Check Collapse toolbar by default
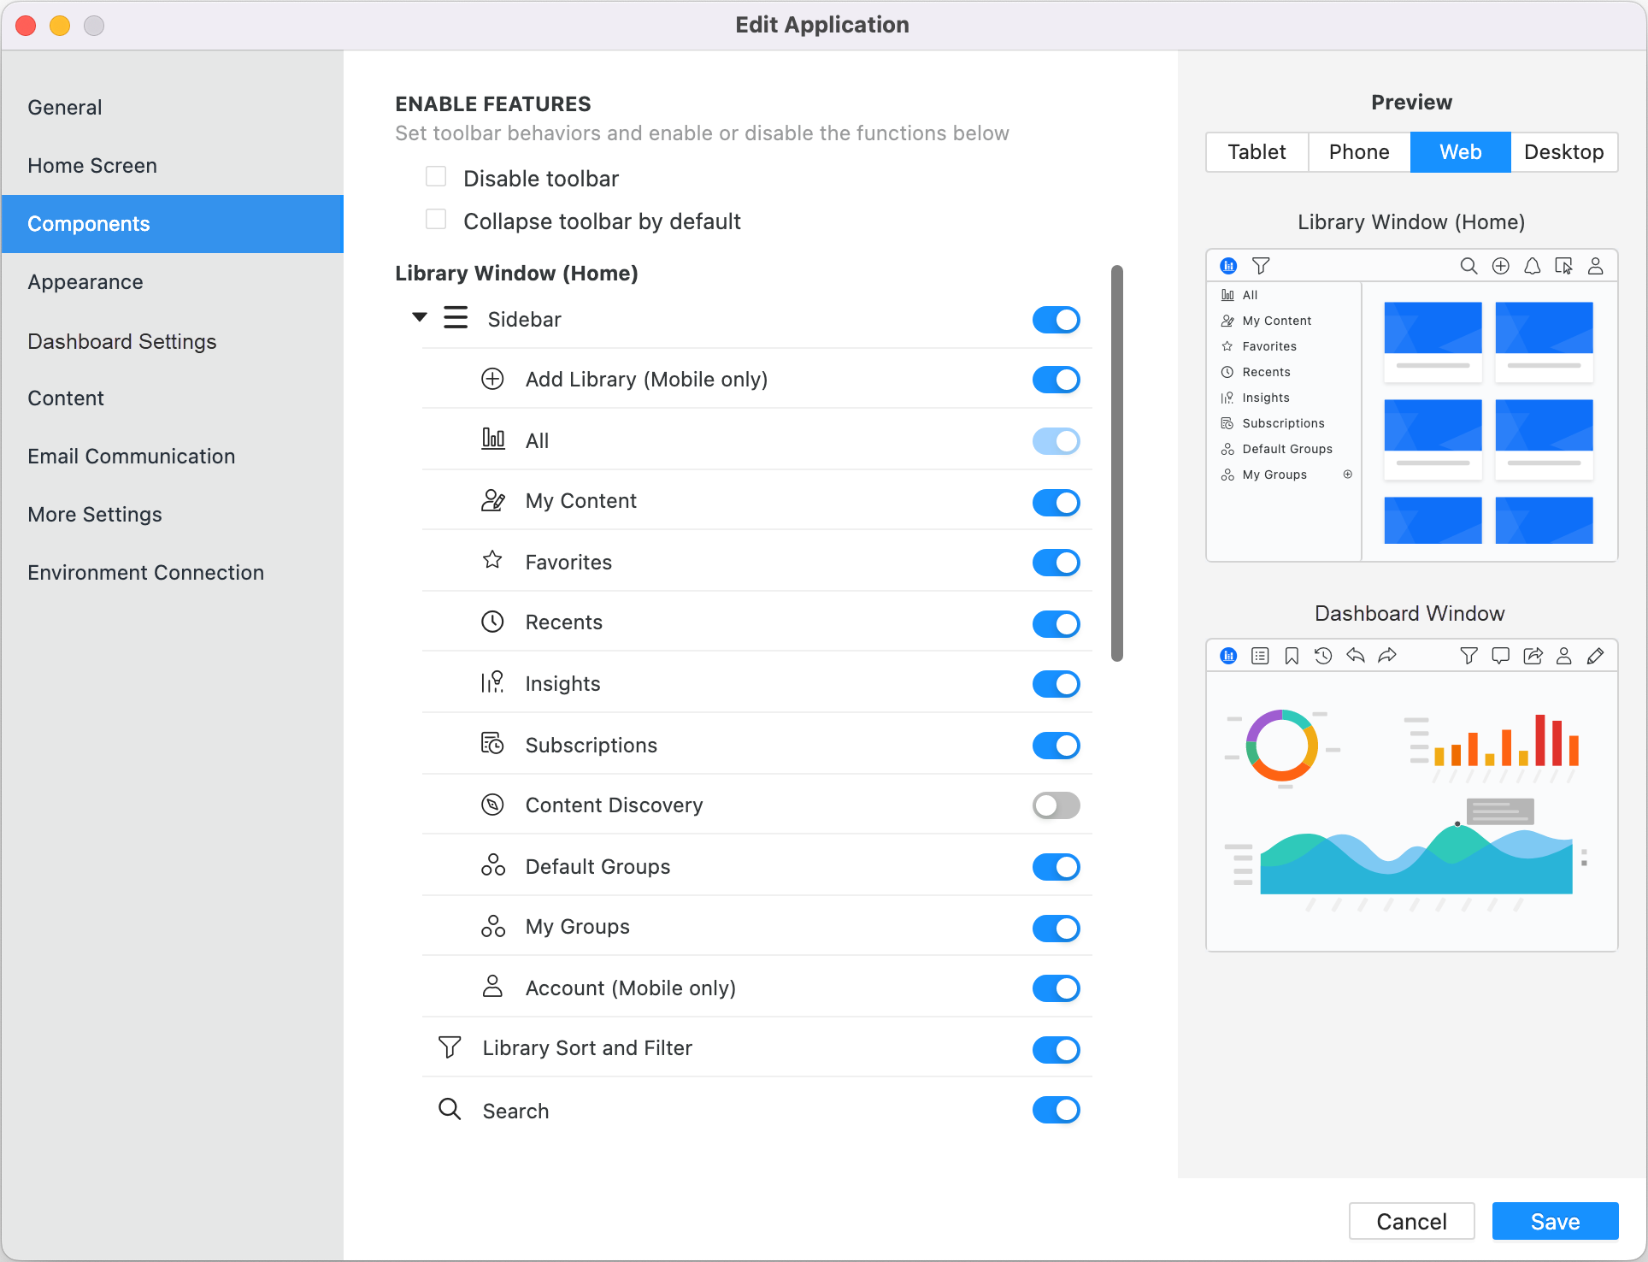Viewport: 1648px width, 1262px height. pyautogui.click(x=436, y=220)
